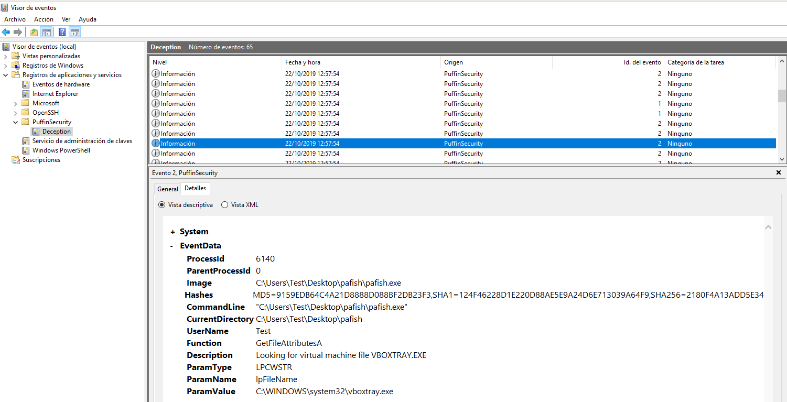Sort events by Fecha y hora column header
The width and height of the screenshot is (787, 402).
coord(303,62)
